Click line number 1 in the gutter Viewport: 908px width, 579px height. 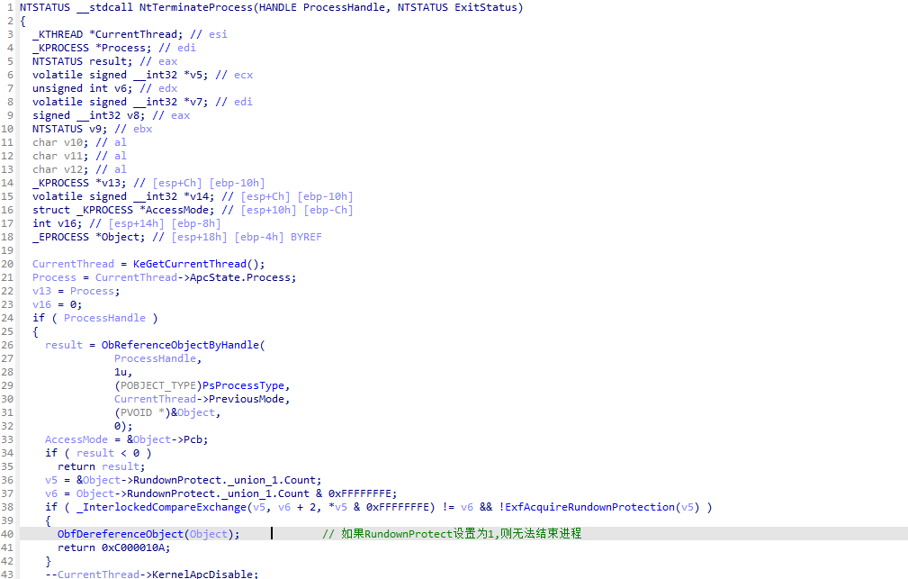pos(8,7)
